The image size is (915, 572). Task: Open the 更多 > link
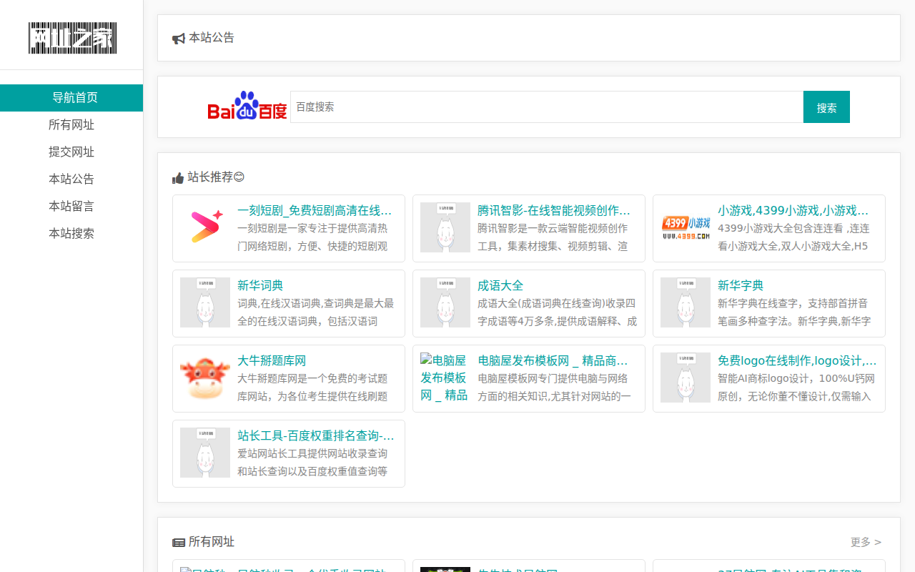(866, 543)
